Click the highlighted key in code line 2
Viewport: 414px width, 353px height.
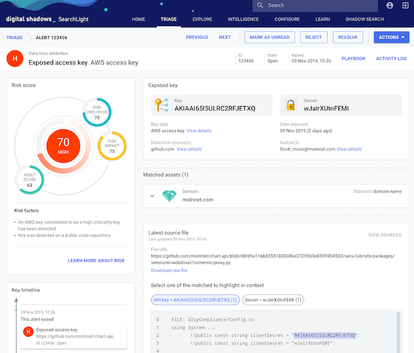pos(325,335)
